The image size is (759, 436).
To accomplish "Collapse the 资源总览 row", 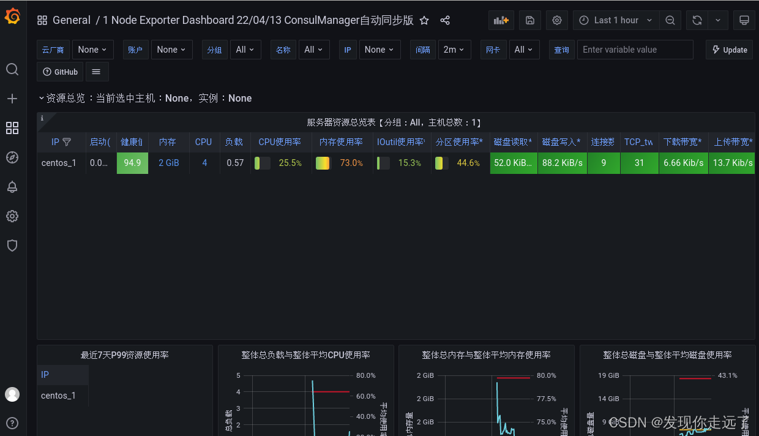I will [42, 98].
